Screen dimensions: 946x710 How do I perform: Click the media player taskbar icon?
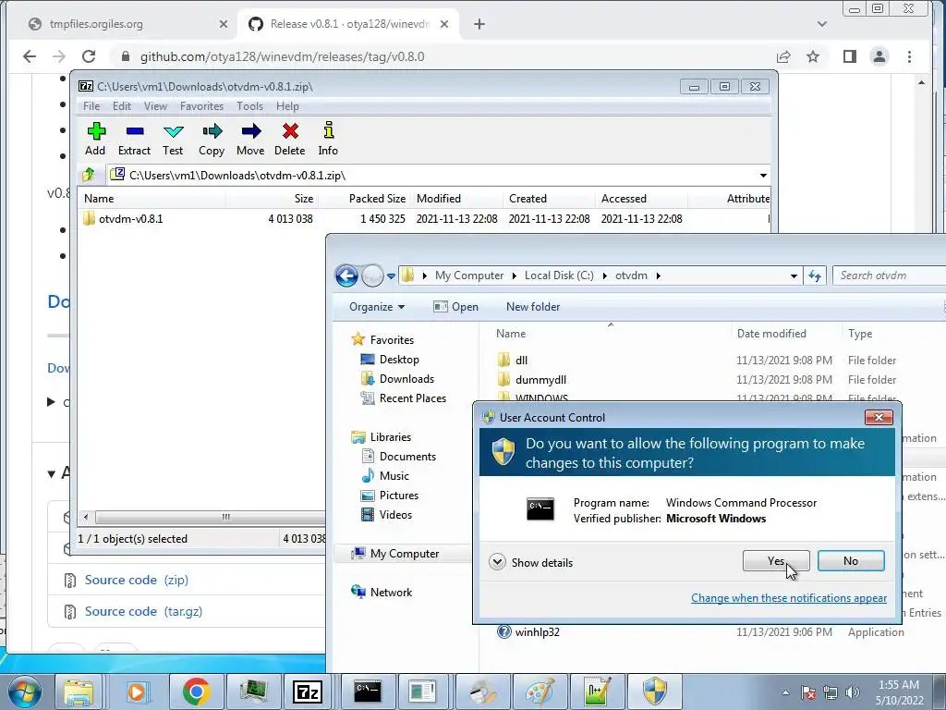138,692
